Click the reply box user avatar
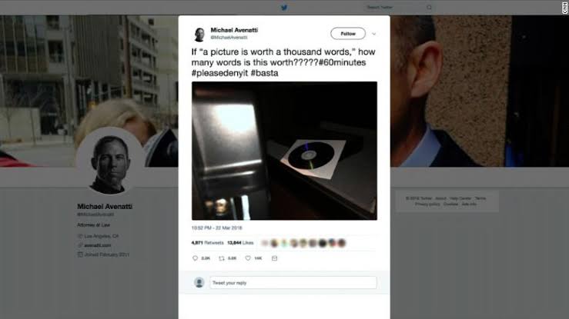This screenshot has height=319, width=569. tap(199, 282)
